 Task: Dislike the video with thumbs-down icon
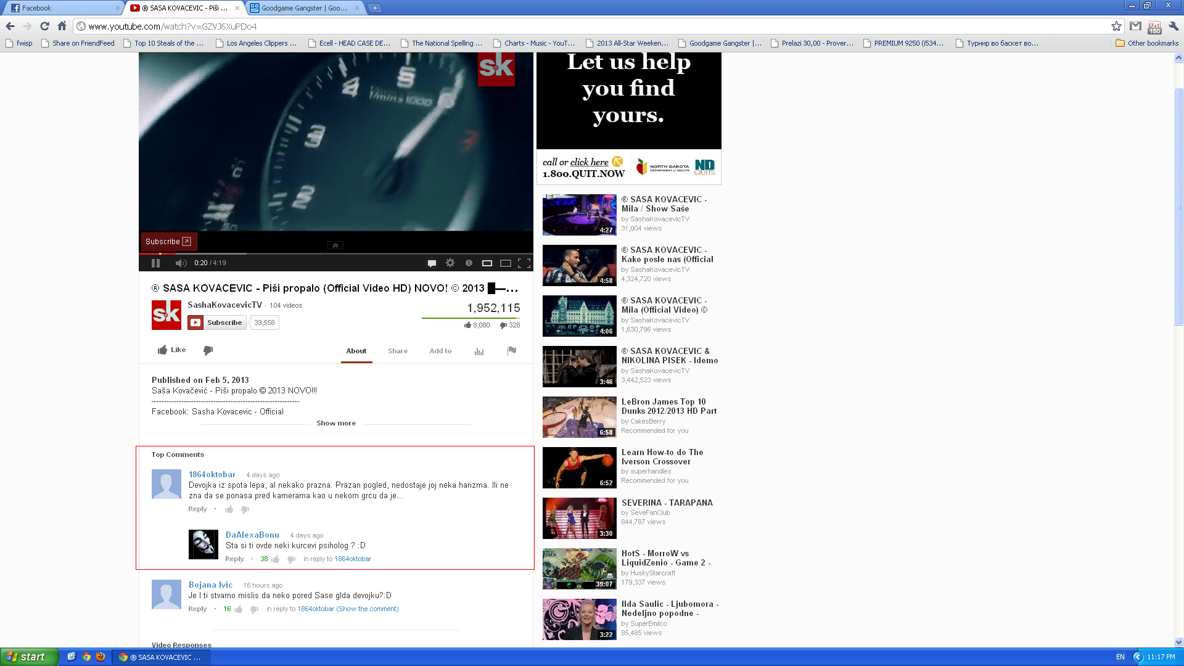point(208,350)
